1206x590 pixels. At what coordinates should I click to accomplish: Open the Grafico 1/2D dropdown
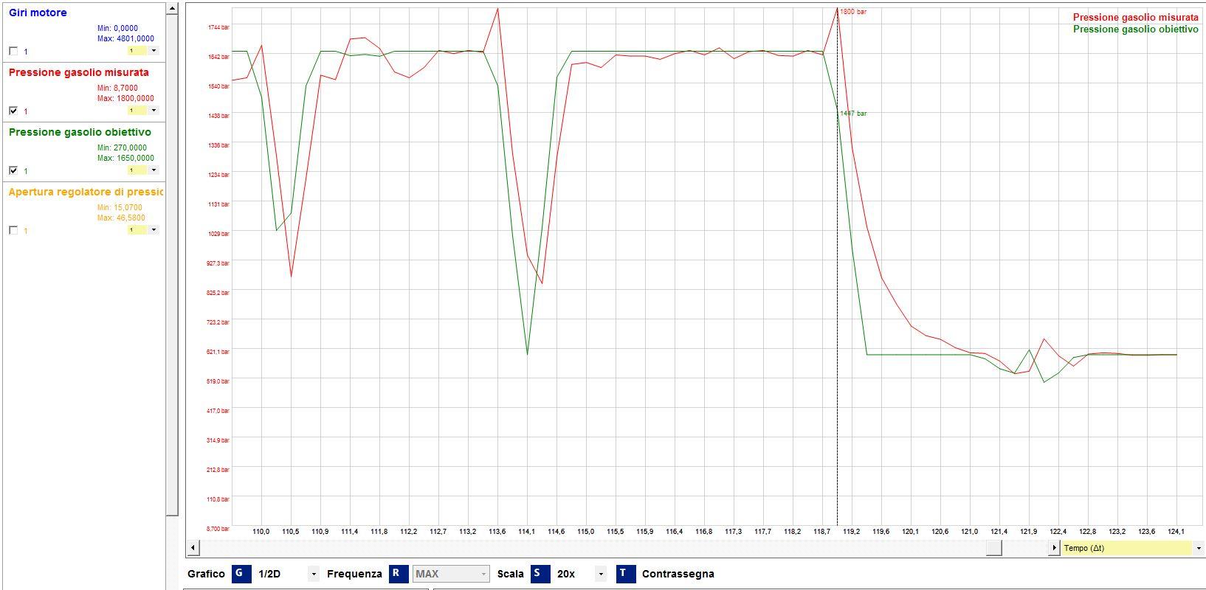314,575
